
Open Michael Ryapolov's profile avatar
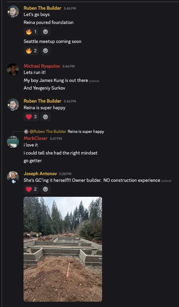pos(13,69)
